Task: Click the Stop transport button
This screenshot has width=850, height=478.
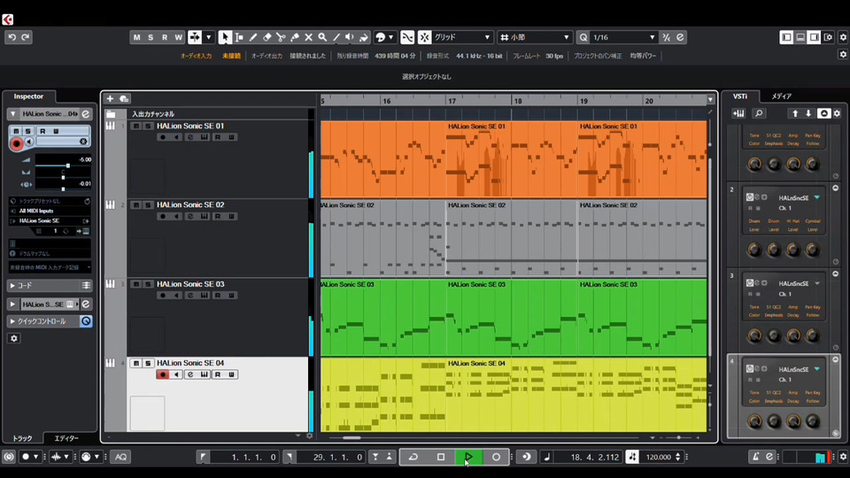Action: tap(441, 457)
